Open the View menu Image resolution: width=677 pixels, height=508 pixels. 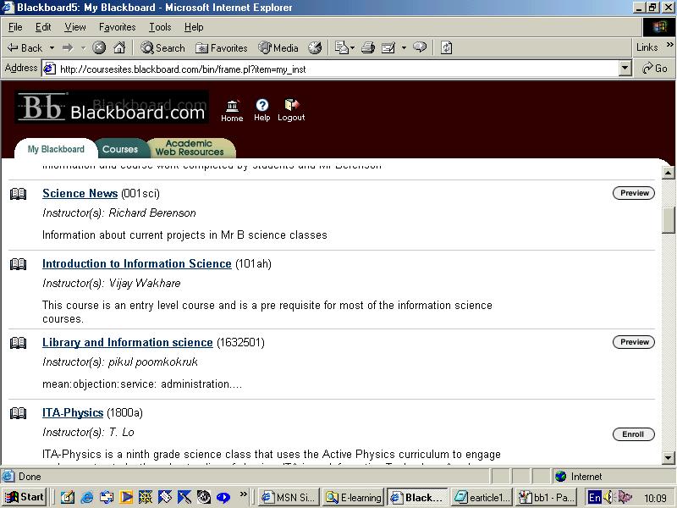[x=75, y=27]
